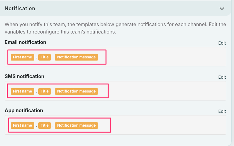
Task: Click the Notification section header title
Action: click(x=20, y=9)
